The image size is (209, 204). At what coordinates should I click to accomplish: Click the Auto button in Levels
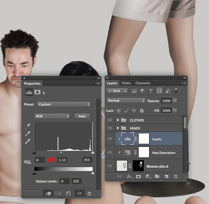pos(82,116)
